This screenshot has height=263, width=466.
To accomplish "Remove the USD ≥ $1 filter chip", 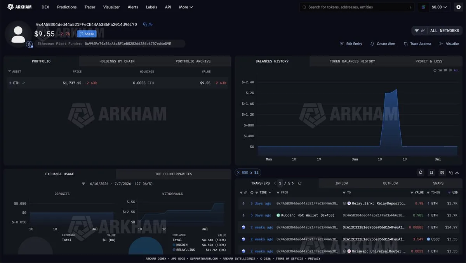I will pos(238,173).
